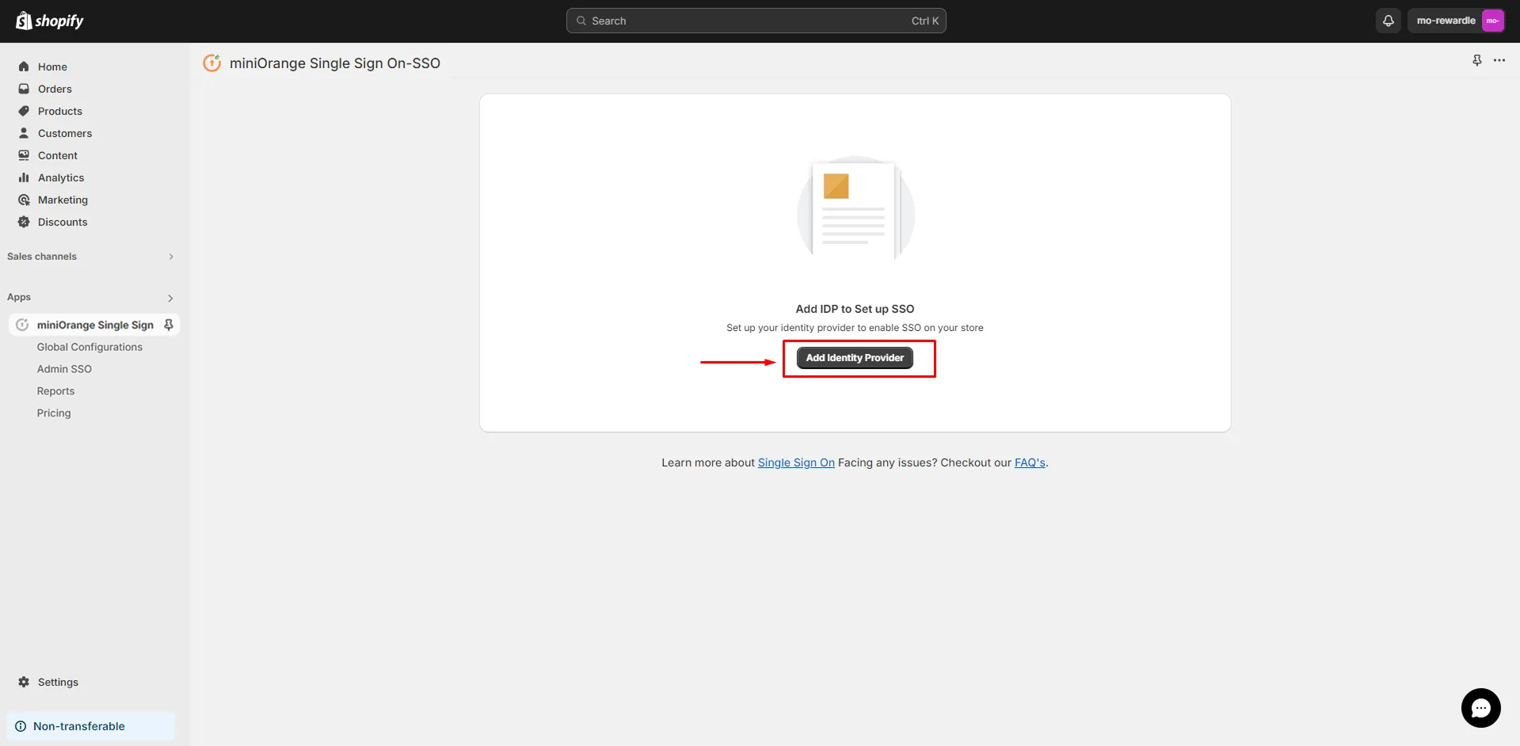The height and width of the screenshot is (746, 1520).
Task: Open the support chat bubble
Action: [1480, 708]
